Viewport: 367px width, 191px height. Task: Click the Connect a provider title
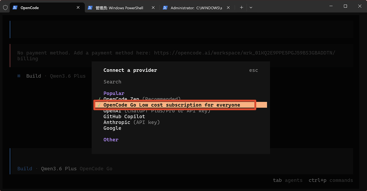coord(130,70)
